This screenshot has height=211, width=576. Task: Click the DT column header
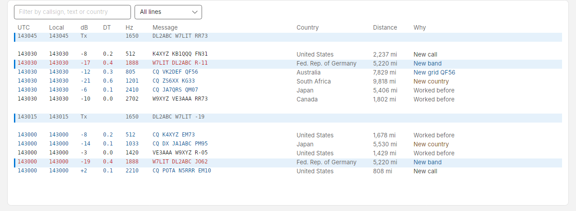tap(107, 27)
